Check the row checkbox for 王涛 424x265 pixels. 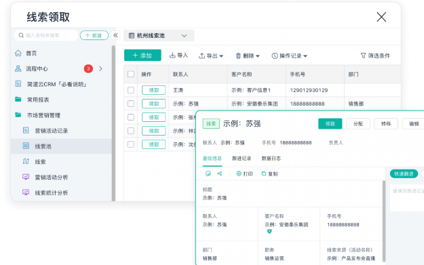click(x=131, y=90)
